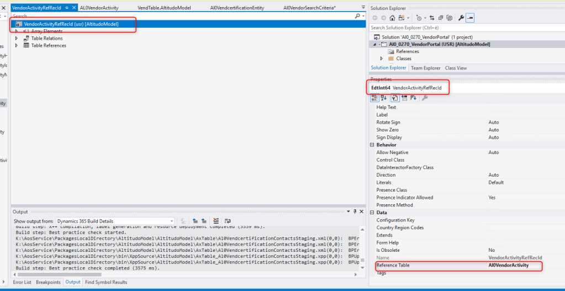Open the VendTable.AltitudoModel document tab

(x=163, y=8)
